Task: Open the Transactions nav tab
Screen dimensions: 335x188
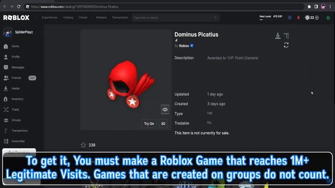Action: (x=120, y=18)
